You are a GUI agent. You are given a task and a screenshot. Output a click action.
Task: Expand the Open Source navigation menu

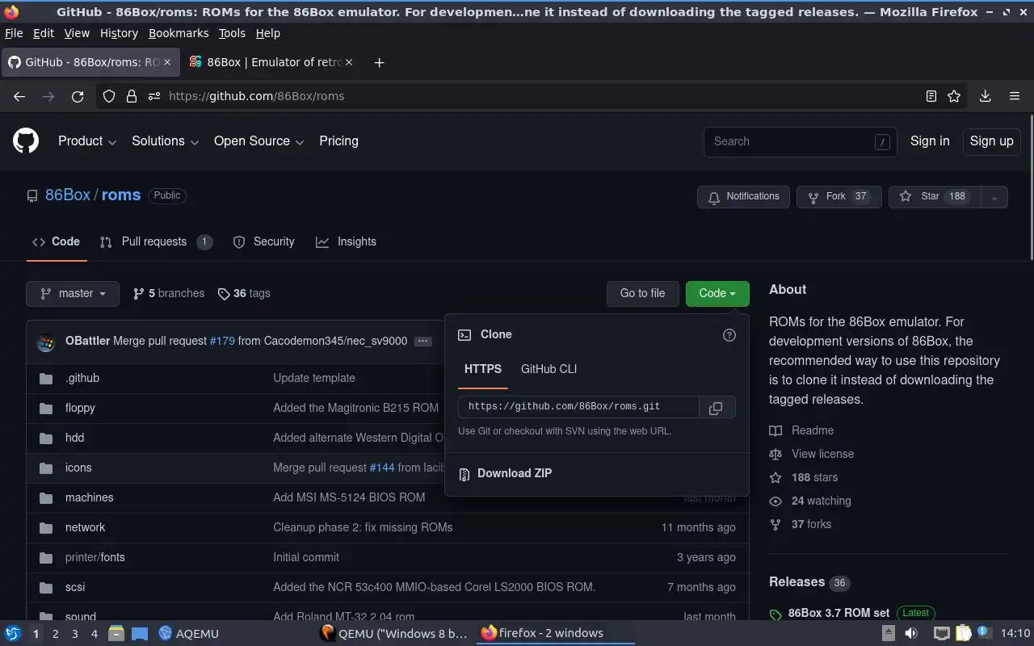click(x=258, y=141)
